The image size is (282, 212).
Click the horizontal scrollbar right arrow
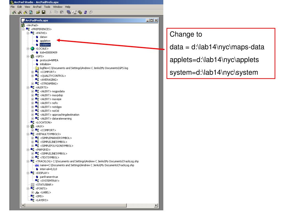pos(156,205)
